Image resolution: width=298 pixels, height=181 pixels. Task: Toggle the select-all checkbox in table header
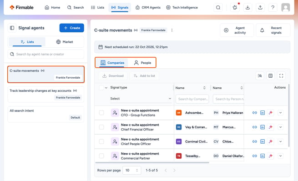(101, 88)
